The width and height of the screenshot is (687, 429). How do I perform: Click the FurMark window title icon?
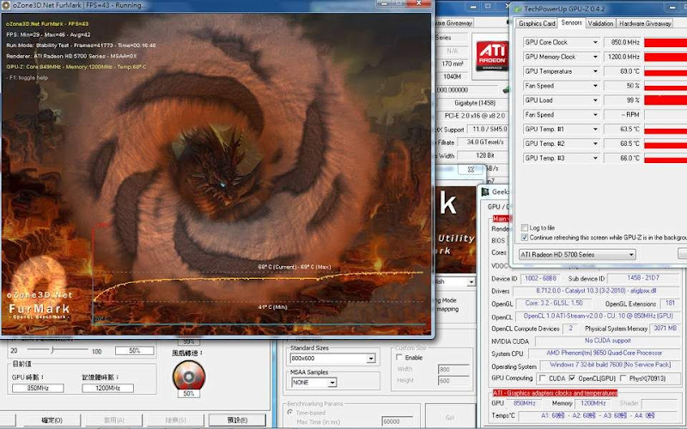[6, 5]
